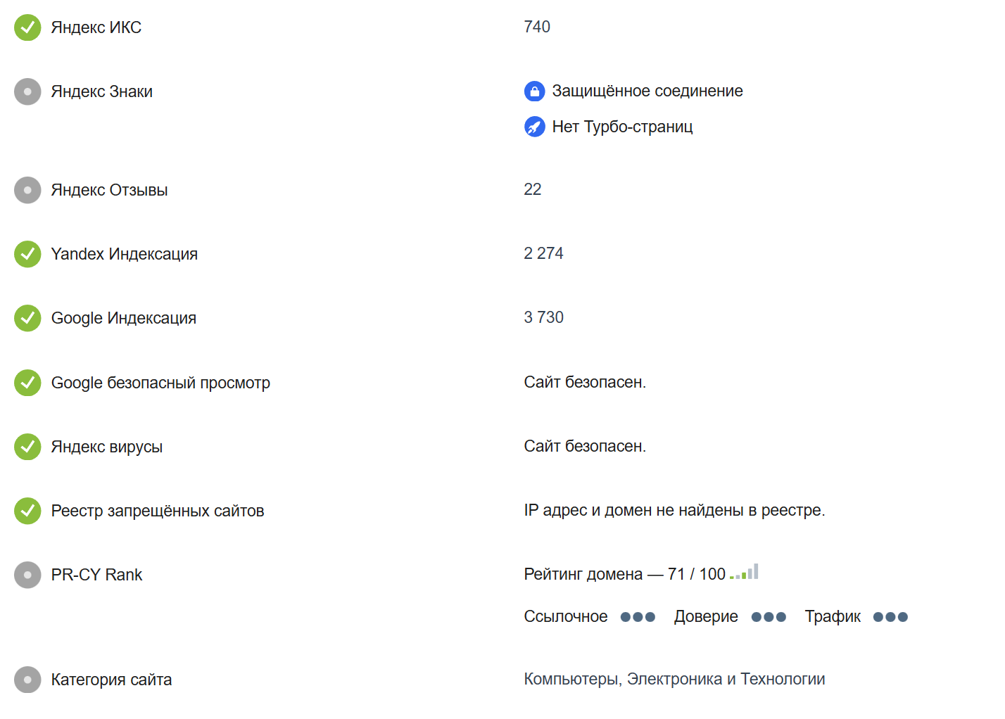1005x719 pixels.
Task: Click the Ссылочное three-dot indicator
Action: (x=638, y=617)
